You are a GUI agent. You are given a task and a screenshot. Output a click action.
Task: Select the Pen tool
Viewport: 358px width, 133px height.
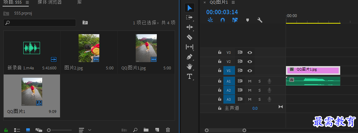(x=189, y=57)
